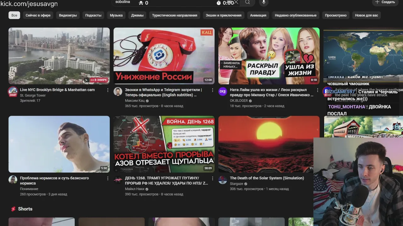This screenshot has width=403, height=226.
Task: Click the В ЭФИРЕ live badge
Action: [99, 80]
